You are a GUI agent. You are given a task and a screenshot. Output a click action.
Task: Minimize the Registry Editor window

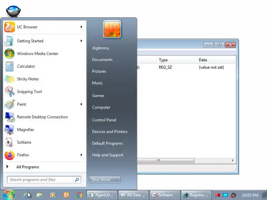tap(208, 45)
